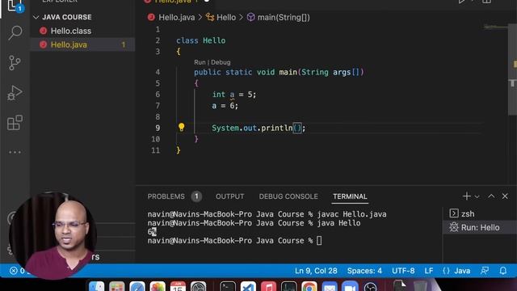The width and height of the screenshot is (517, 291).
Task: Close the terminal panel with X
Action: click(505, 196)
